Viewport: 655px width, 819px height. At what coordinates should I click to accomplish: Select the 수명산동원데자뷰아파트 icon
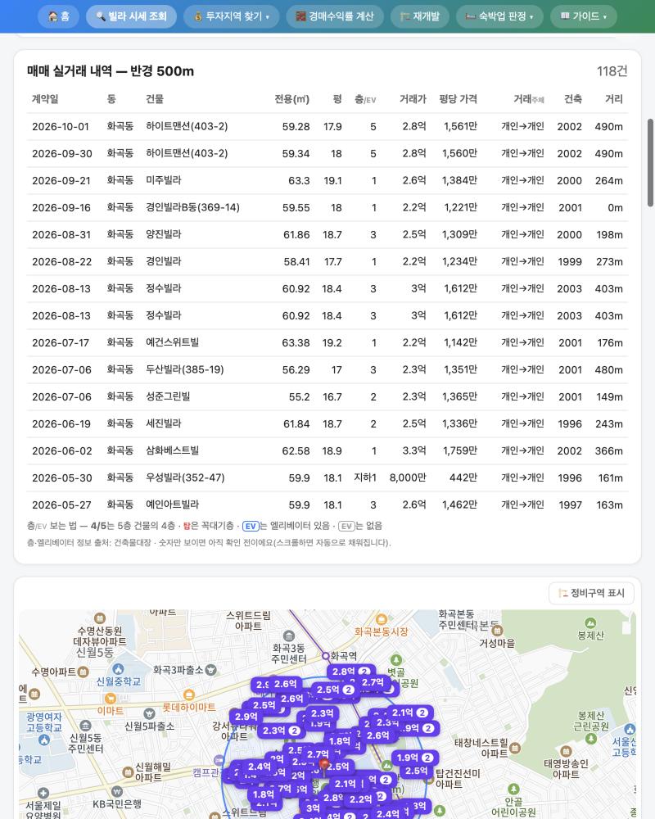point(100,618)
